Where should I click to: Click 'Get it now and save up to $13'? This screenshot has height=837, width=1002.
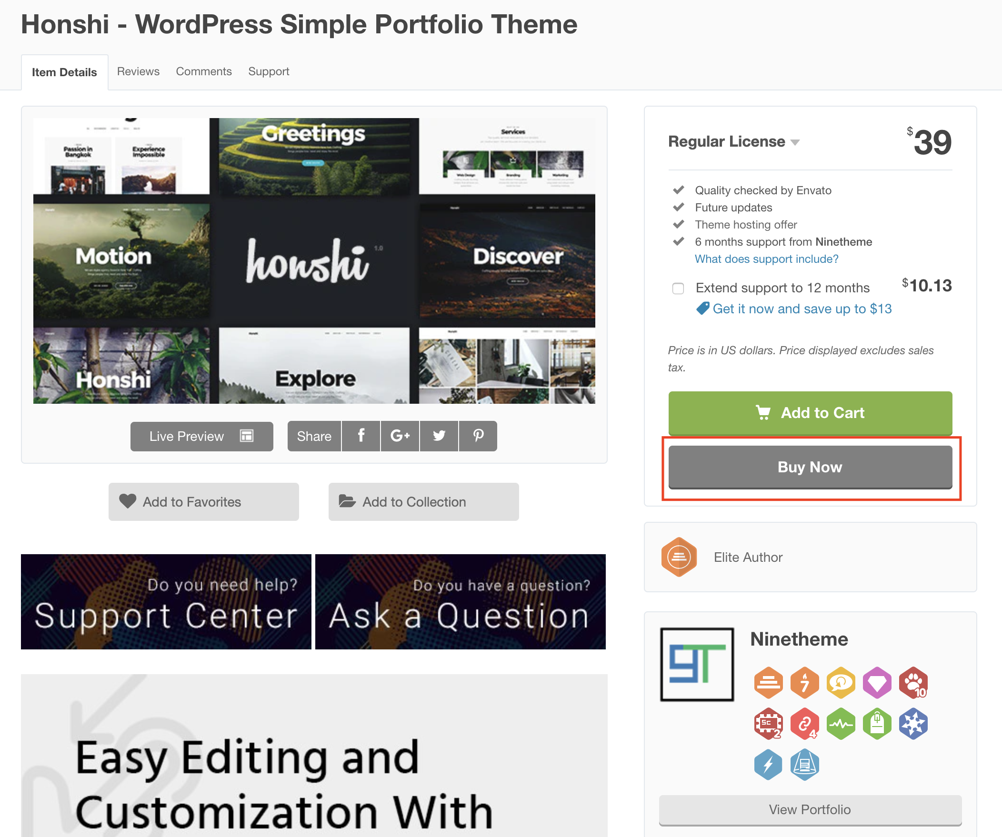[802, 309]
